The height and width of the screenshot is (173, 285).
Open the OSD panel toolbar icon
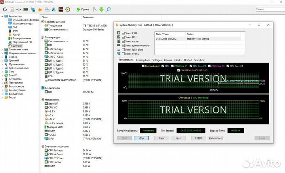pyautogui.click(x=61, y=9)
